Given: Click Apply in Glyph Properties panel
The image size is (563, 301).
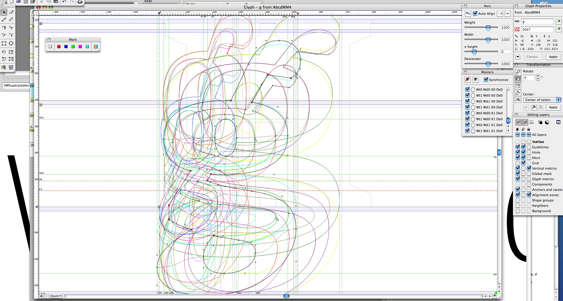Looking at the screenshot, I should point(553,57).
